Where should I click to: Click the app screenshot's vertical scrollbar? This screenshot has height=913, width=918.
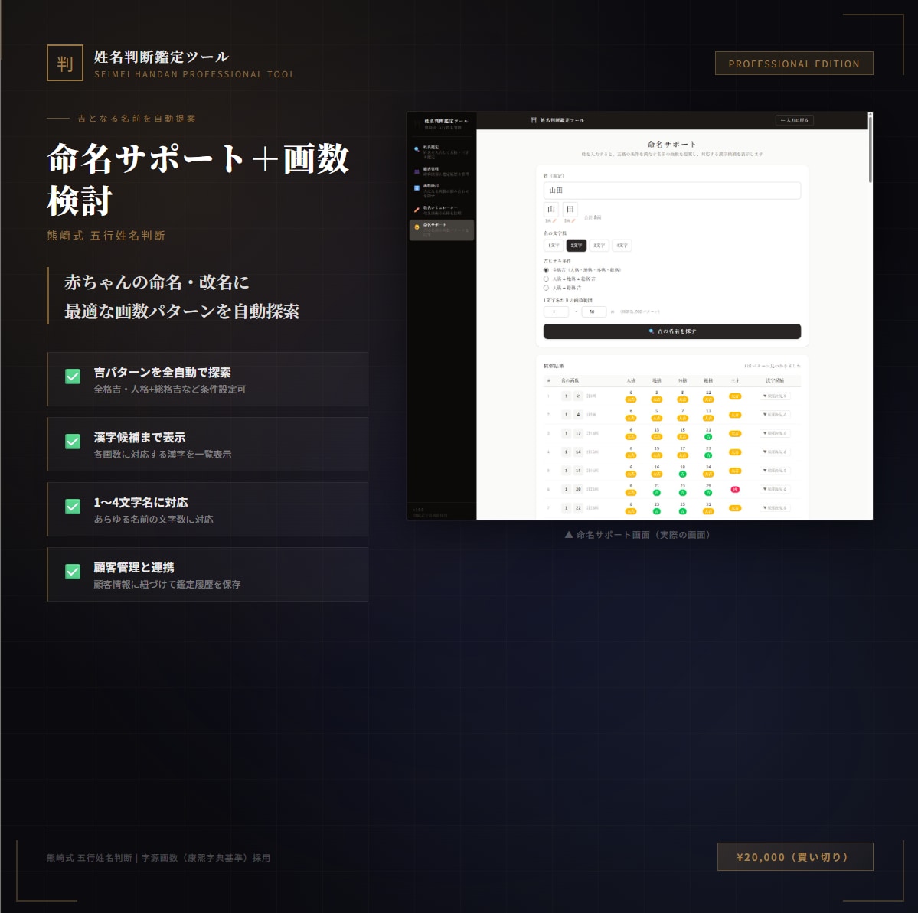(x=870, y=149)
